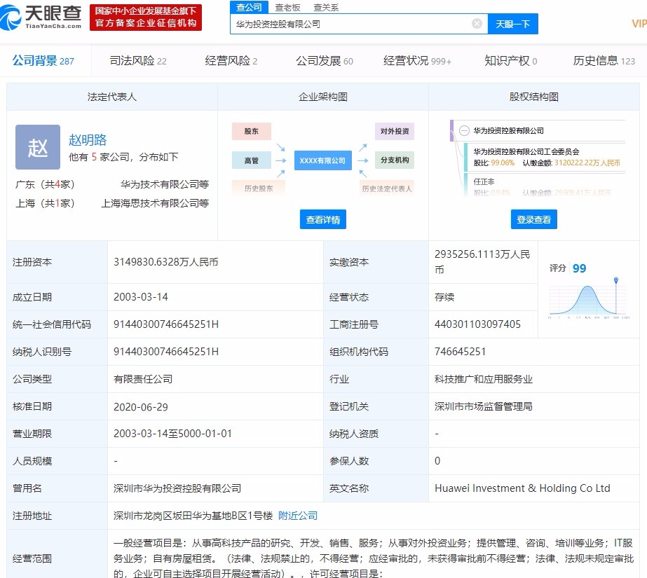Click the 查看详情 button
The height and width of the screenshot is (578, 647).
point(322,219)
